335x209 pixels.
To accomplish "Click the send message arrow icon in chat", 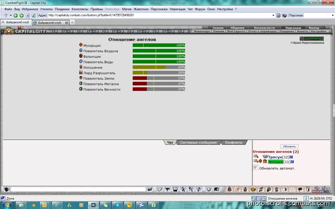I will click(x=150, y=189).
